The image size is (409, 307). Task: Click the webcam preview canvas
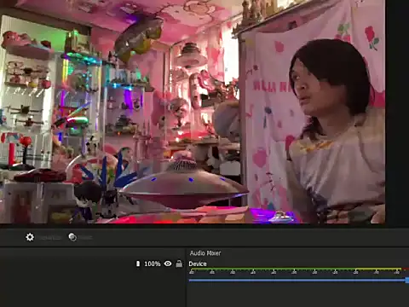pos(193,112)
